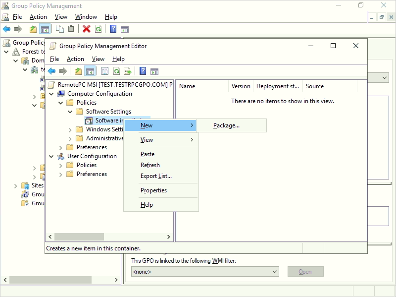
Task: Expand the Windows Settings folder
Action: (x=70, y=129)
